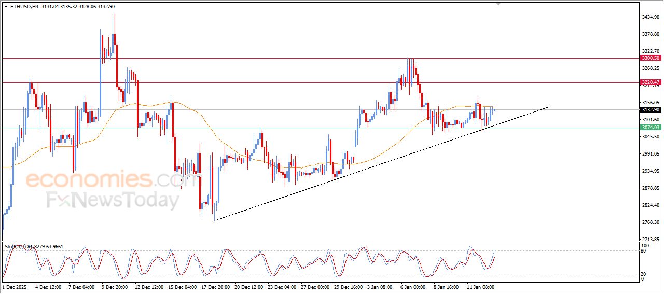Click the 8 Jan 16:00 time label

point(446,286)
